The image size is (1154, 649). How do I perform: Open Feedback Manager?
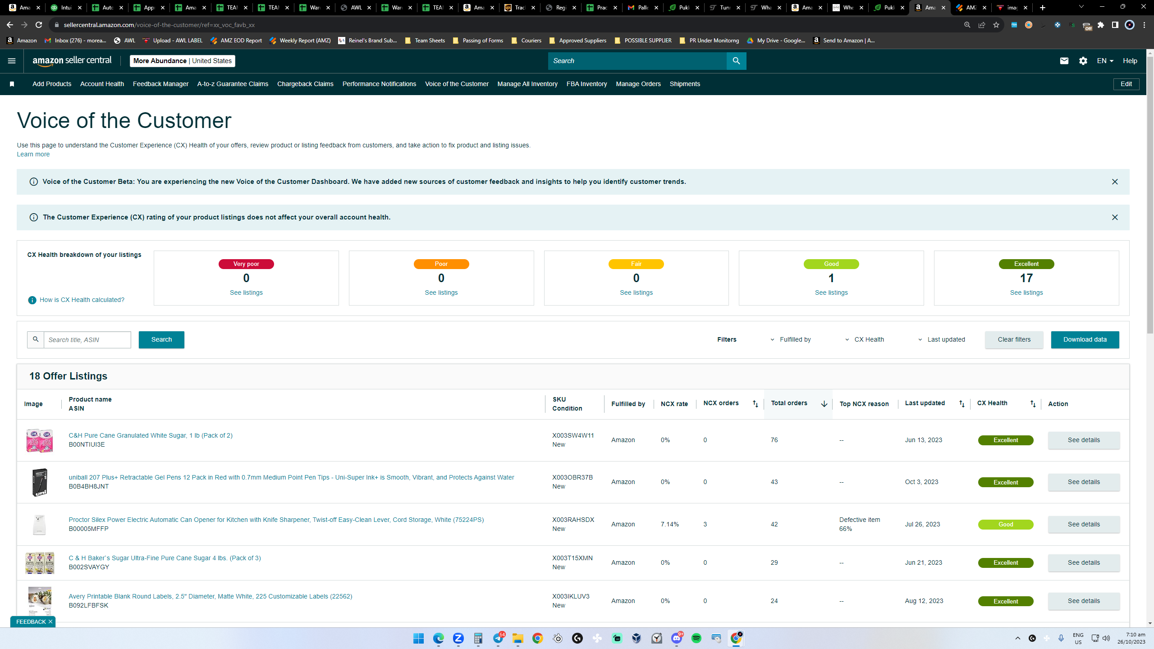(160, 84)
